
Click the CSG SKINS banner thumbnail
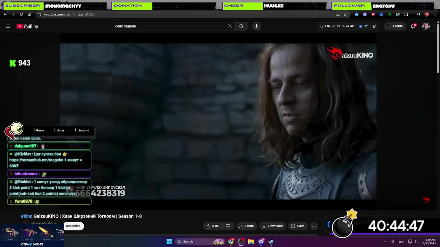tap(32, 235)
